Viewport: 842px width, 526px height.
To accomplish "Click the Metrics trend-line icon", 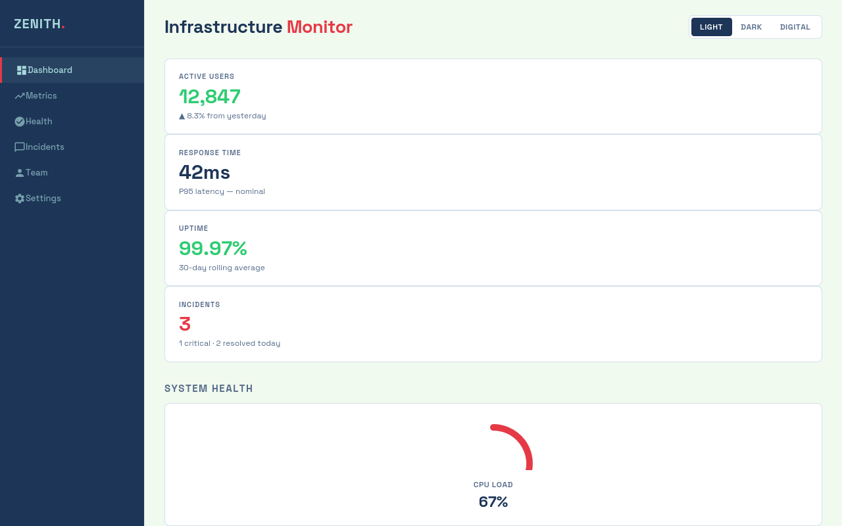I will tap(20, 96).
